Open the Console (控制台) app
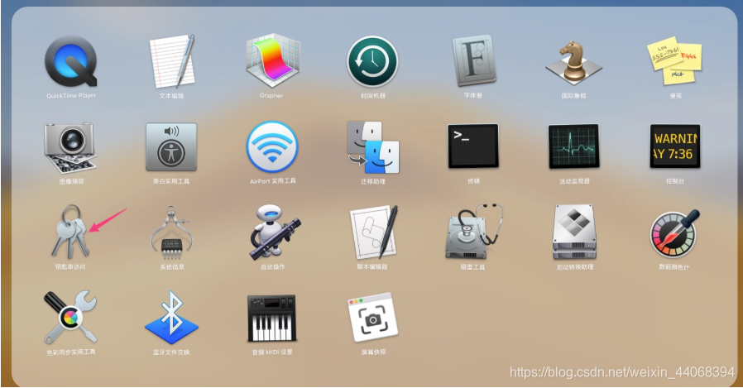Screen dimensions: 743x388 [x=675, y=146]
